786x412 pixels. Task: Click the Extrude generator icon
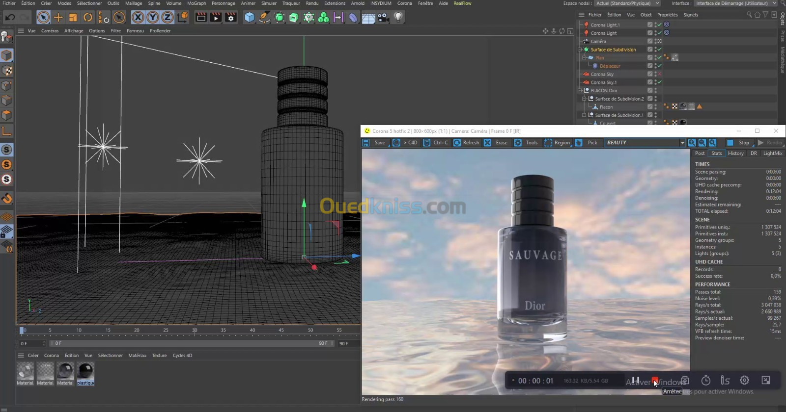[294, 18]
